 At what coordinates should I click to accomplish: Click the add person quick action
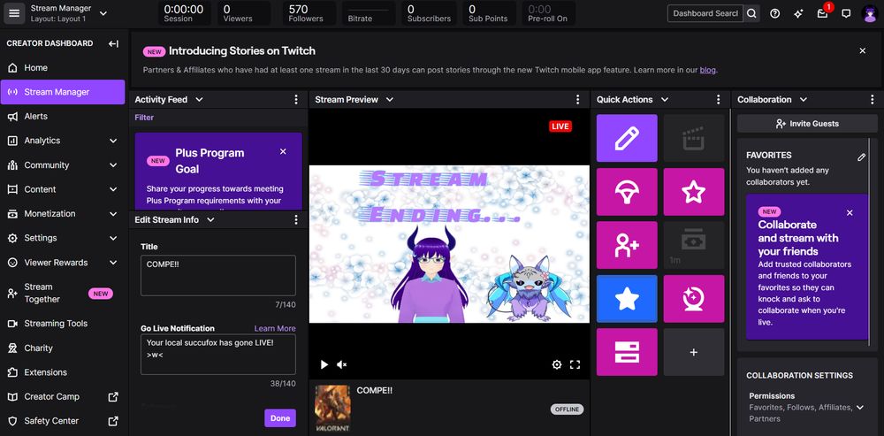point(627,245)
